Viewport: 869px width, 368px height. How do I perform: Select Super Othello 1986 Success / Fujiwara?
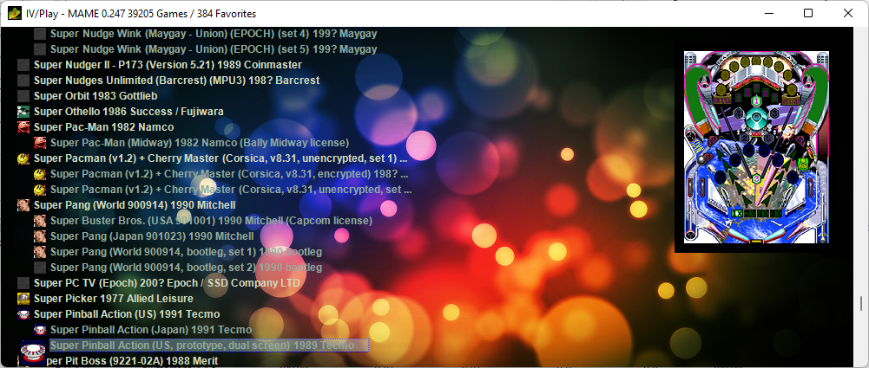pyautogui.click(x=128, y=112)
